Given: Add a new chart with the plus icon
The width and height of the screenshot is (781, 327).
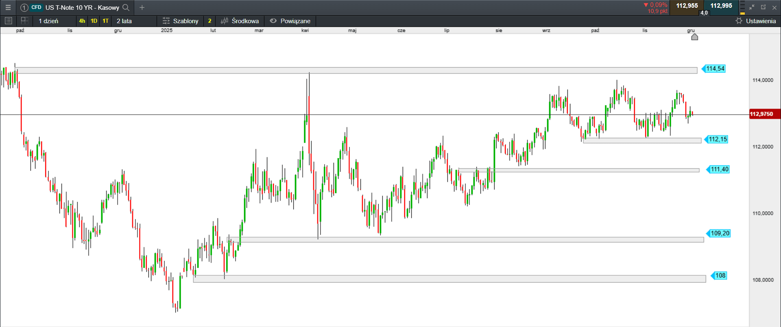Looking at the screenshot, I should pos(142,7).
